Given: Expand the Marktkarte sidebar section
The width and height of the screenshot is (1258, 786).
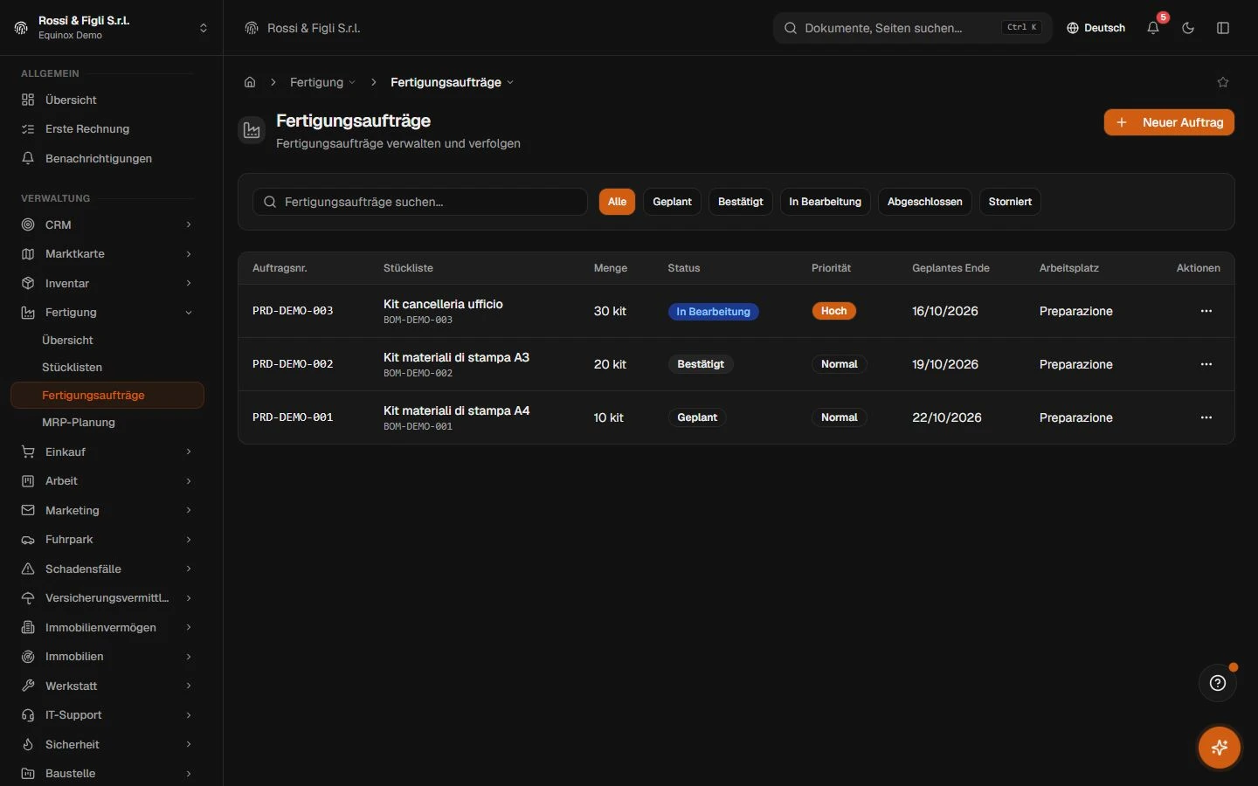Looking at the screenshot, I should tap(107, 254).
